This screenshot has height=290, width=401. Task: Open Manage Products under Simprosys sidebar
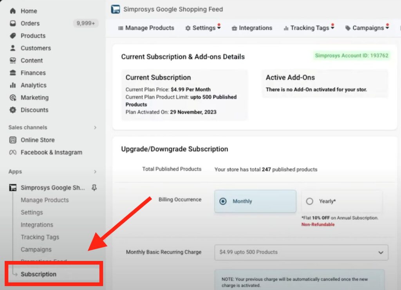(x=45, y=200)
